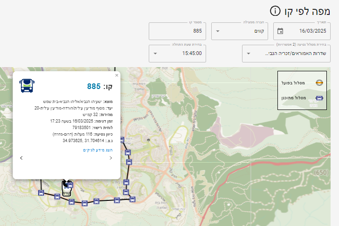Image resolution: width=339 pixels, height=226 pixels.
Task: Click the 'מסלול מתוכנן' legend label
Action: [293, 98]
